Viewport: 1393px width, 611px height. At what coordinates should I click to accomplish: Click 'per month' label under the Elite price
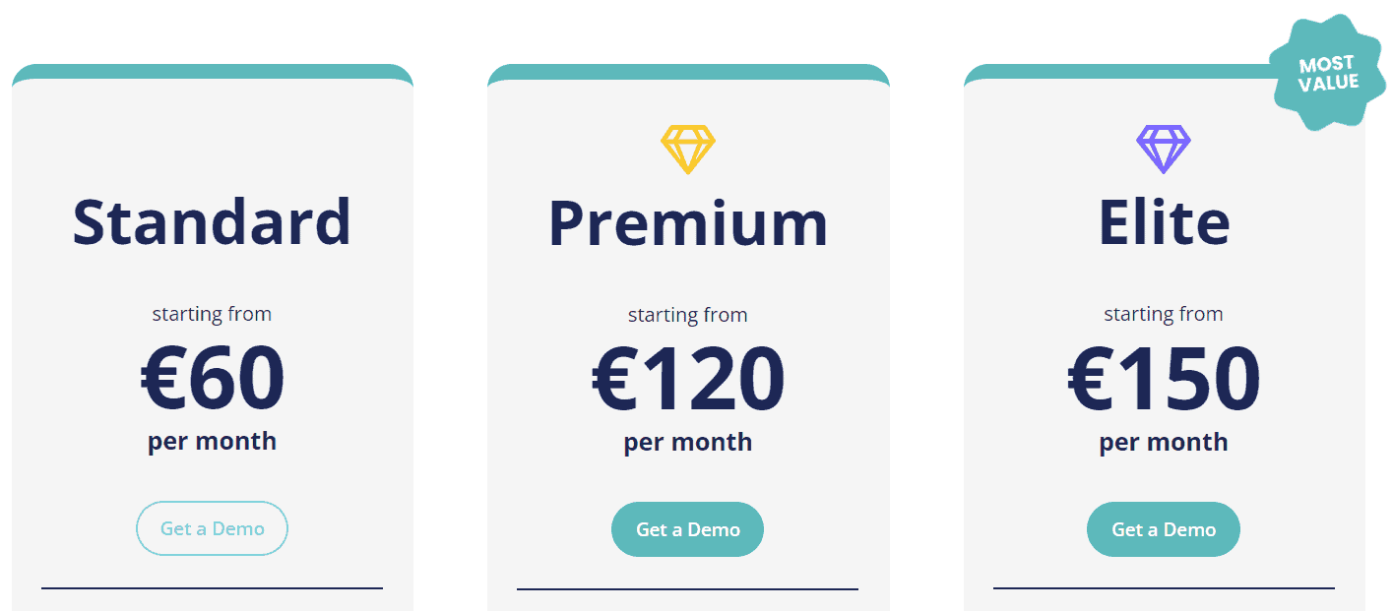[x=1163, y=441]
